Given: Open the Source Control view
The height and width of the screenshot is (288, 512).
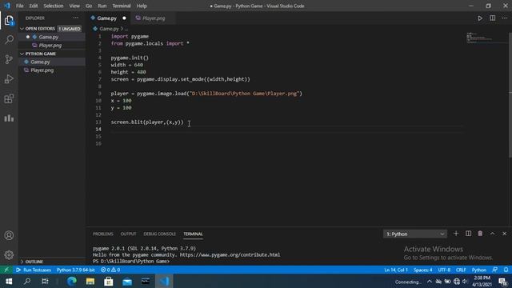Looking at the screenshot, I should pos(9,59).
